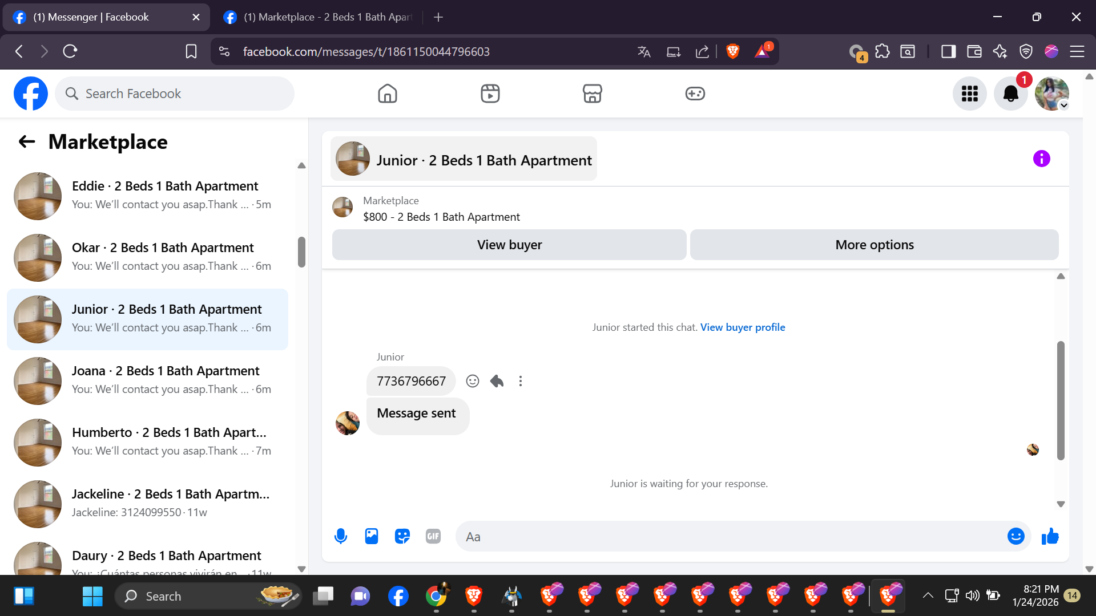Open the GIF picker
This screenshot has height=616, width=1096.
click(x=433, y=536)
